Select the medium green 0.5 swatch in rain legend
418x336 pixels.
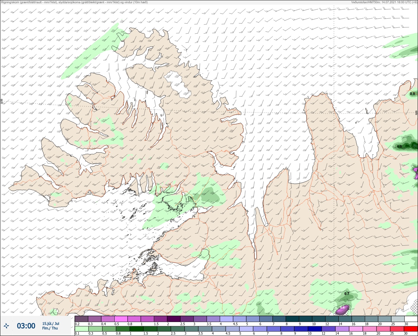(x=109, y=329)
